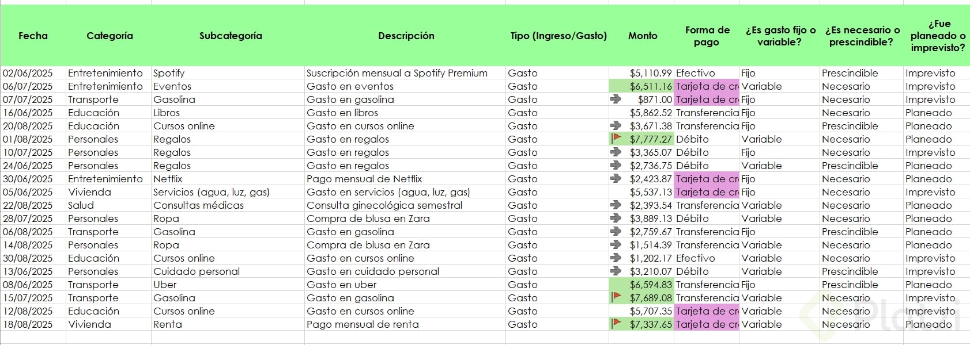Image resolution: width=970 pixels, height=345 pixels.
Task: Click the gray arrow icon beside $3,671.38
Action: 616,125
